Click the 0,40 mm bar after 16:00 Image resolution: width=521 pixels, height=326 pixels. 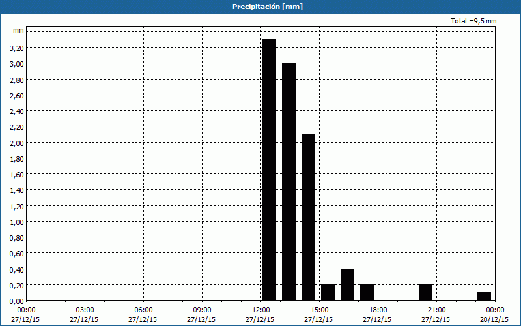point(348,284)
